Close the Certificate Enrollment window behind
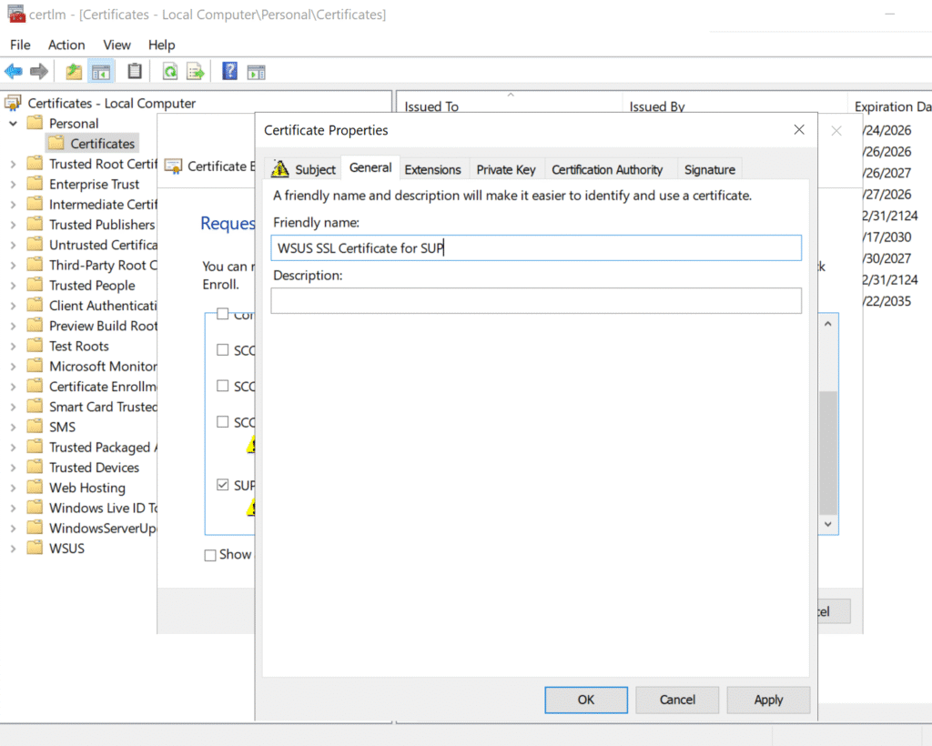 (836, 131)
